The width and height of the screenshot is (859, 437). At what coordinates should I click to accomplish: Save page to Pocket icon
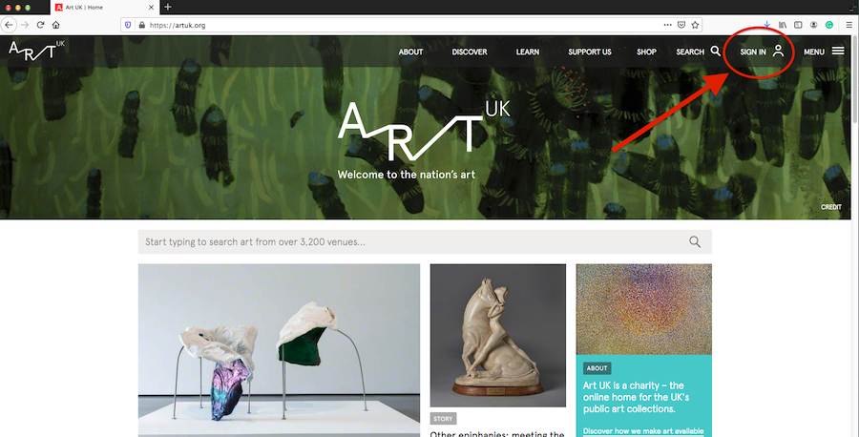pos(681,25)
